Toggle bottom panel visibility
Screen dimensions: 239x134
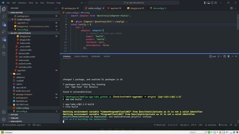click(x=209, y=3)
